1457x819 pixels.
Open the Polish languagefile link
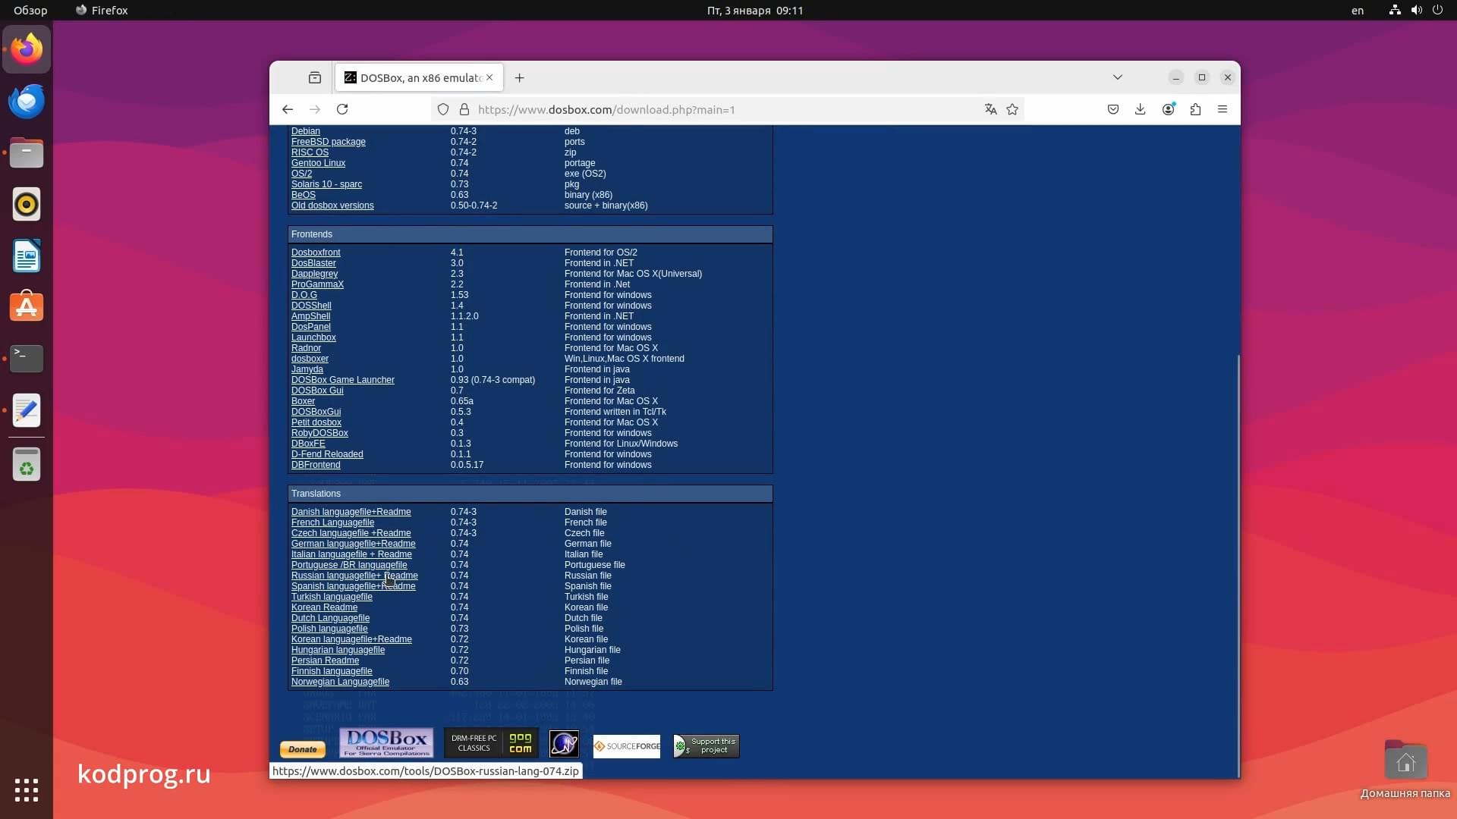pos(329,629)
